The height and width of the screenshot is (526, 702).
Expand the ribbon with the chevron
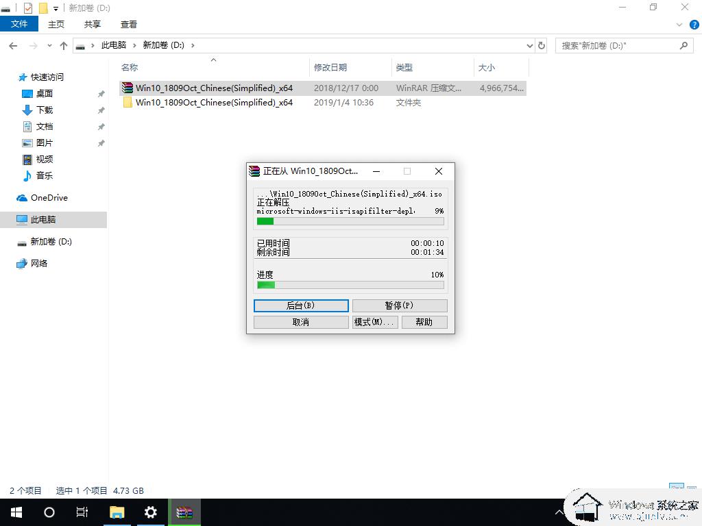[679, 25]
